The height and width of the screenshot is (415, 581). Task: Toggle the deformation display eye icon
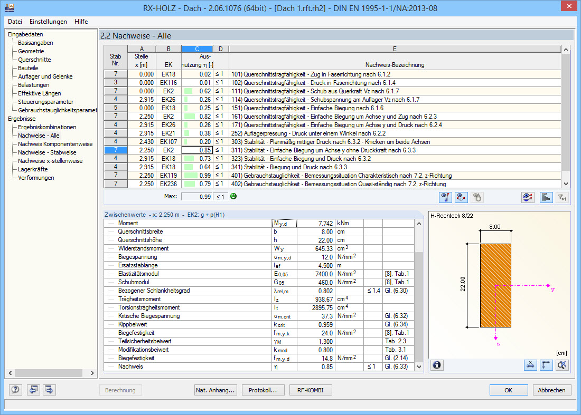[461, 197]
